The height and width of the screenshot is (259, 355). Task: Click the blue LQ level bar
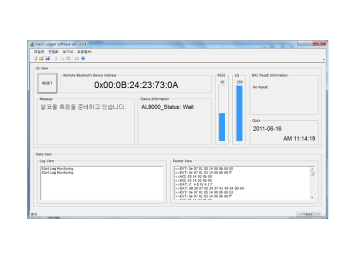pos(239,113)
